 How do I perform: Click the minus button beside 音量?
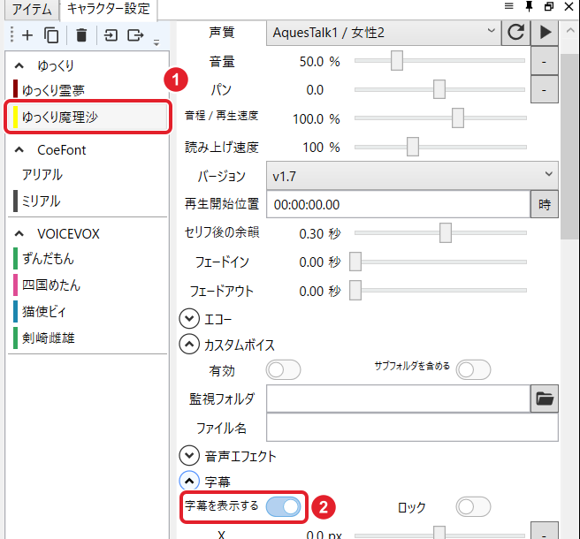tap(544, 61)
